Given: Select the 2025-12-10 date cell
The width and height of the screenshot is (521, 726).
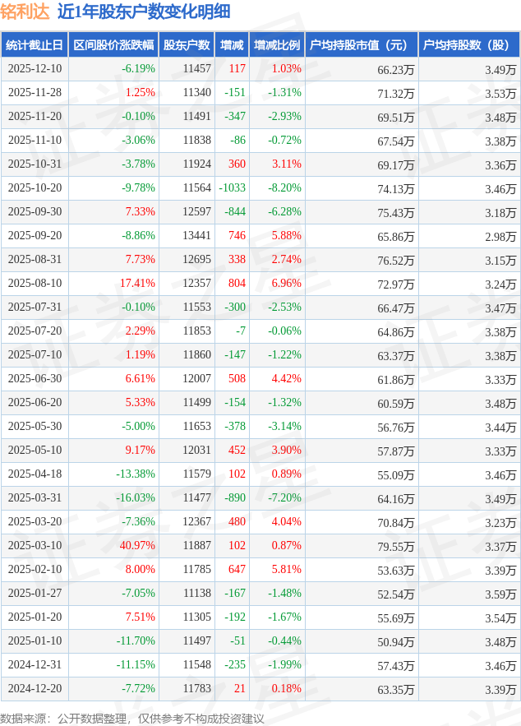Looking at the screenshot, I should [x=35, y=69].
